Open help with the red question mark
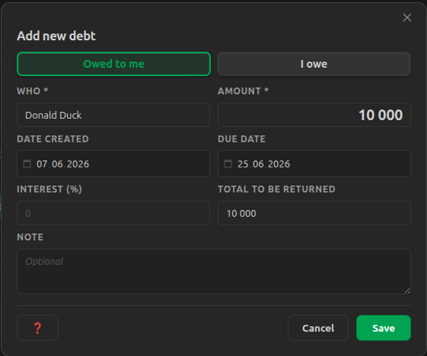The image size is (427, 356). [x=37, y=328]
